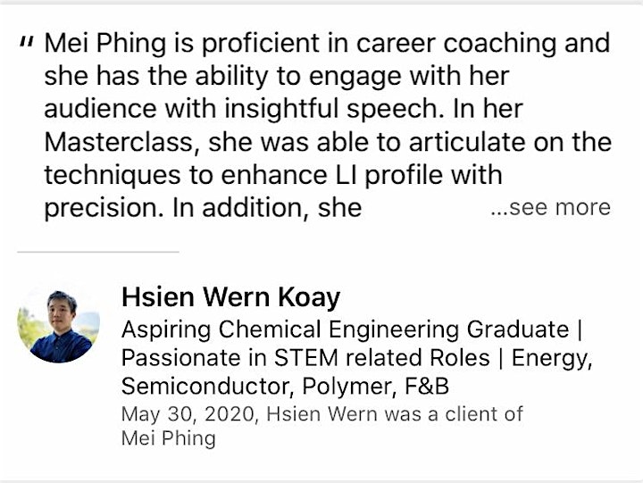The height and width of the screenshot is (483, 643).
Task: Click 'articulate on the' in the recommendation text
Action: coord(510,142)
